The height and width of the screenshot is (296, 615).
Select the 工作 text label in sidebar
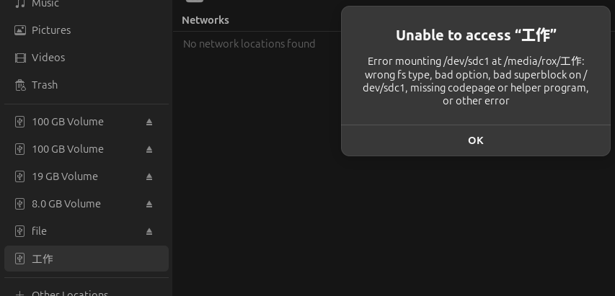tap(43, 259)
